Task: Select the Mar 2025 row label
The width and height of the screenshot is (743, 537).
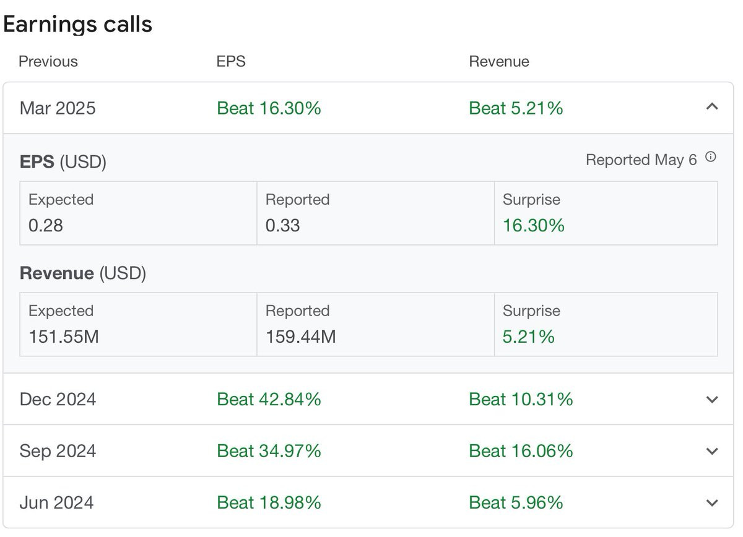Action: (x=58, y=108)
